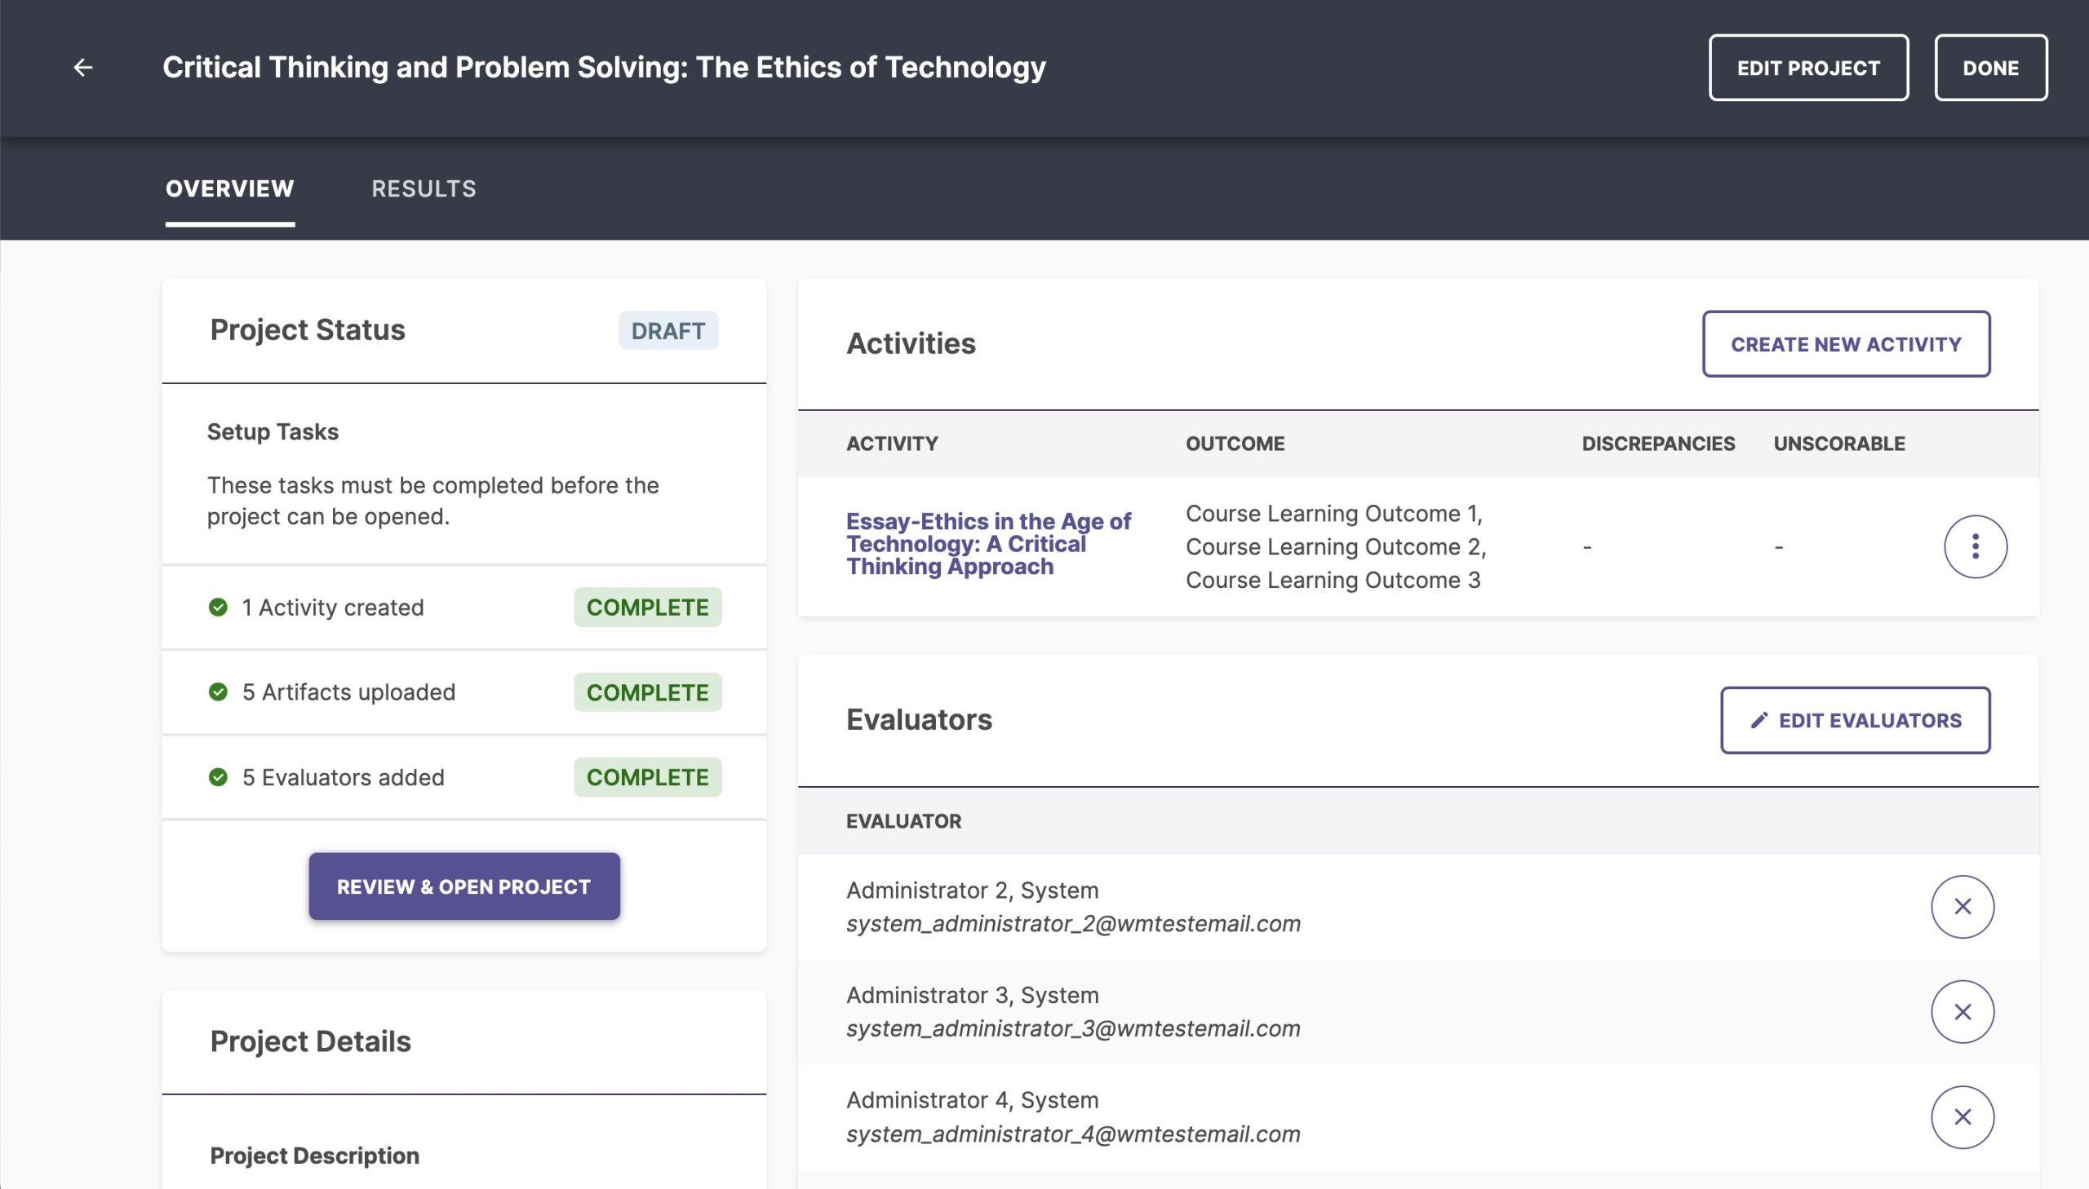
Task: Click the 5 Artifacts uploaded text
Action: point(349,692)
